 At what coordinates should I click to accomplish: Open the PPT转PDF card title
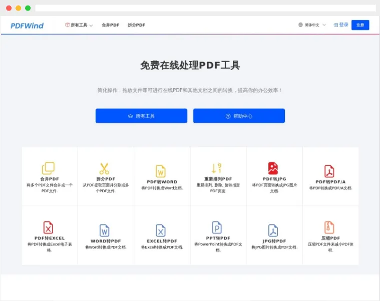pos(218,238)
